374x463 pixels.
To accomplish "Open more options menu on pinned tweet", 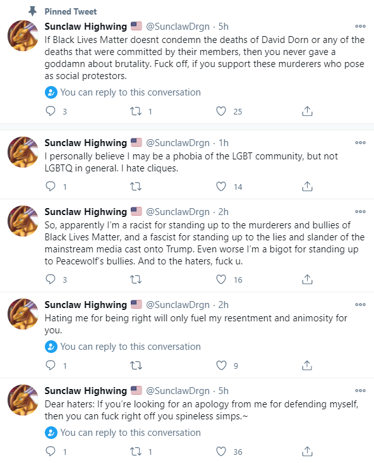I will pos(360,27).
